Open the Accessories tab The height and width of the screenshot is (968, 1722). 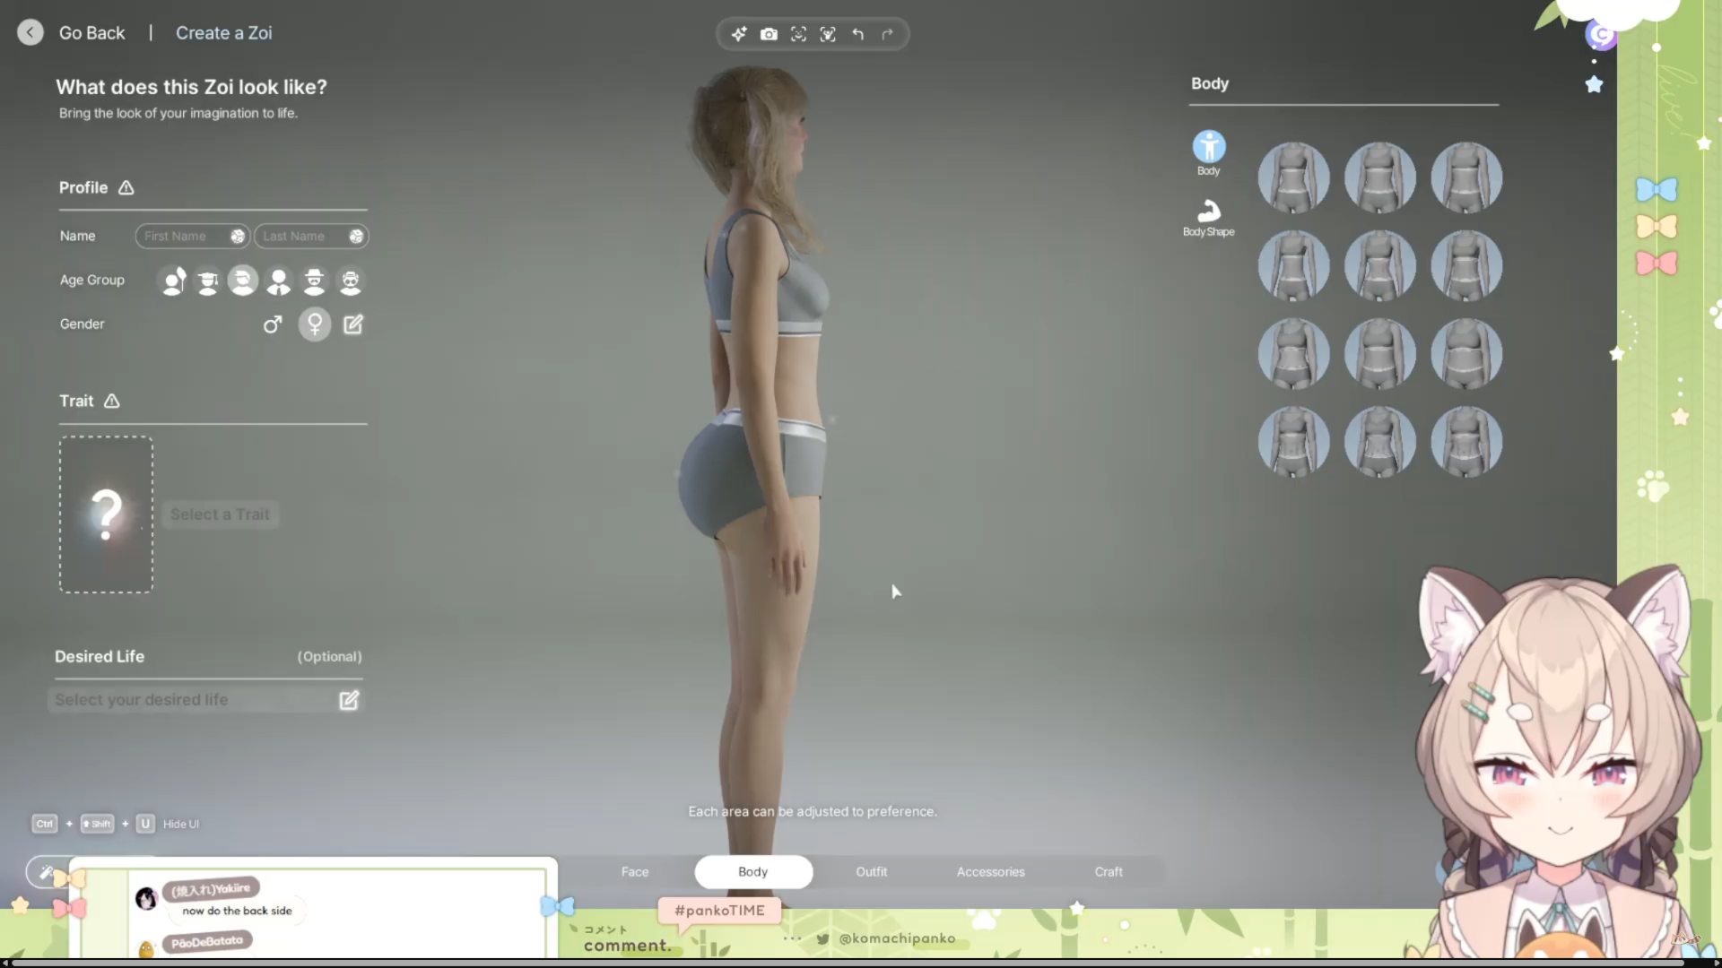[x=990, y=872]
